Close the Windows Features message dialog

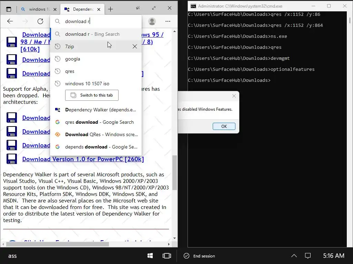click(x=234, y=96)
